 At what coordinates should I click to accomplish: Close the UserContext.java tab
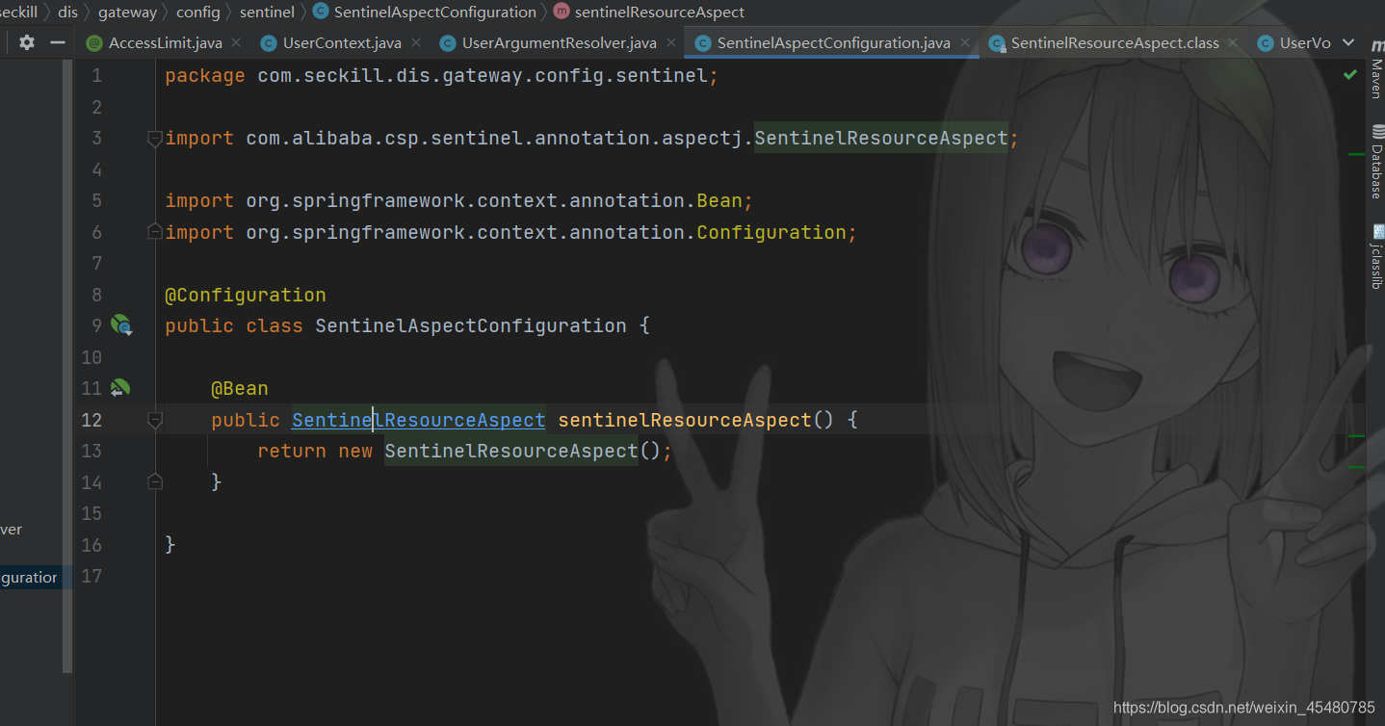[x=416, y=43]
